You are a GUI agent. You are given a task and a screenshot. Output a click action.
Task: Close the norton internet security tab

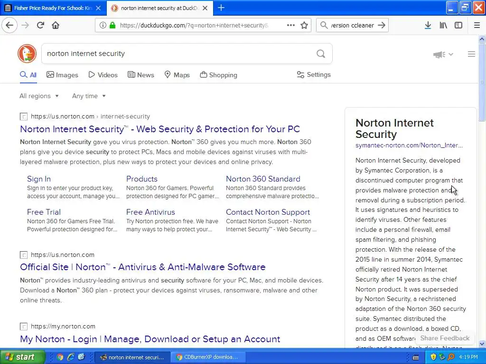point(205,8)
